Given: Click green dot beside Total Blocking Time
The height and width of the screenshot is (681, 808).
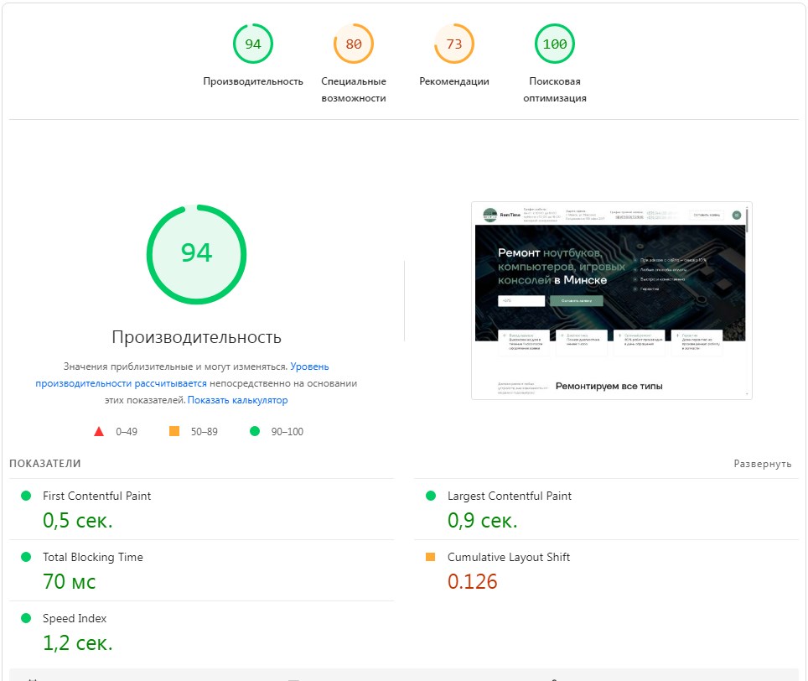Looking at the screenshot, I should 28,556.
